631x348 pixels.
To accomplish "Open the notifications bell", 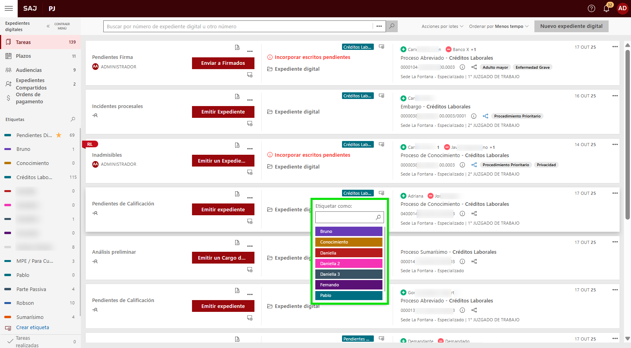I will click(x=606, y=9).
